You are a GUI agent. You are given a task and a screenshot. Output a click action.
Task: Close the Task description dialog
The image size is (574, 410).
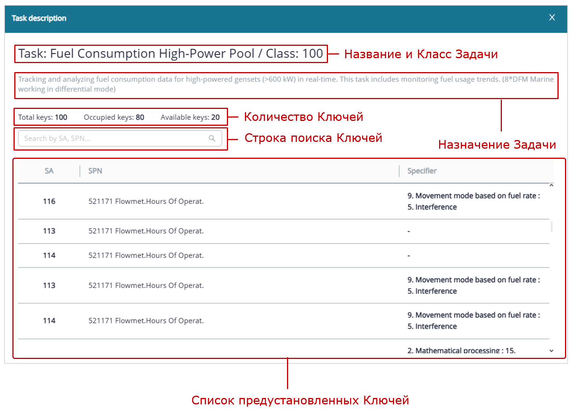coord(552,17)
